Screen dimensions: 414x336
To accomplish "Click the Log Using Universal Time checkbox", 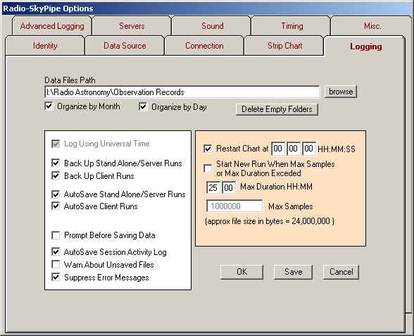I will [56, 144].
